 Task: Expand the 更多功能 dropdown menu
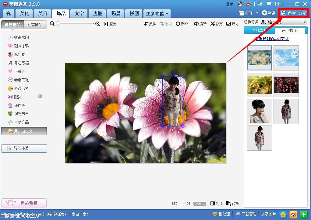[157, 13]
